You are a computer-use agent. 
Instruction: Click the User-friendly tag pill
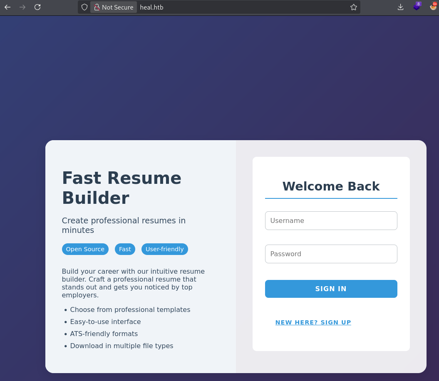[164, 249]
